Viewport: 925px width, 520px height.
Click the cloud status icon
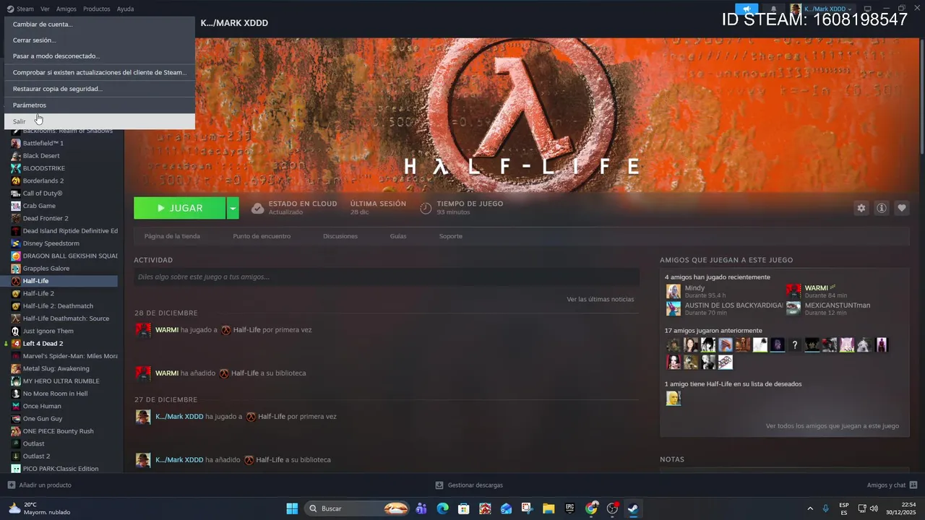(257, 208)
